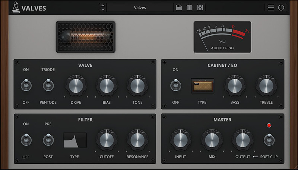Click the Master Mix knob
The image size is (298, 170).
point(212,140)
